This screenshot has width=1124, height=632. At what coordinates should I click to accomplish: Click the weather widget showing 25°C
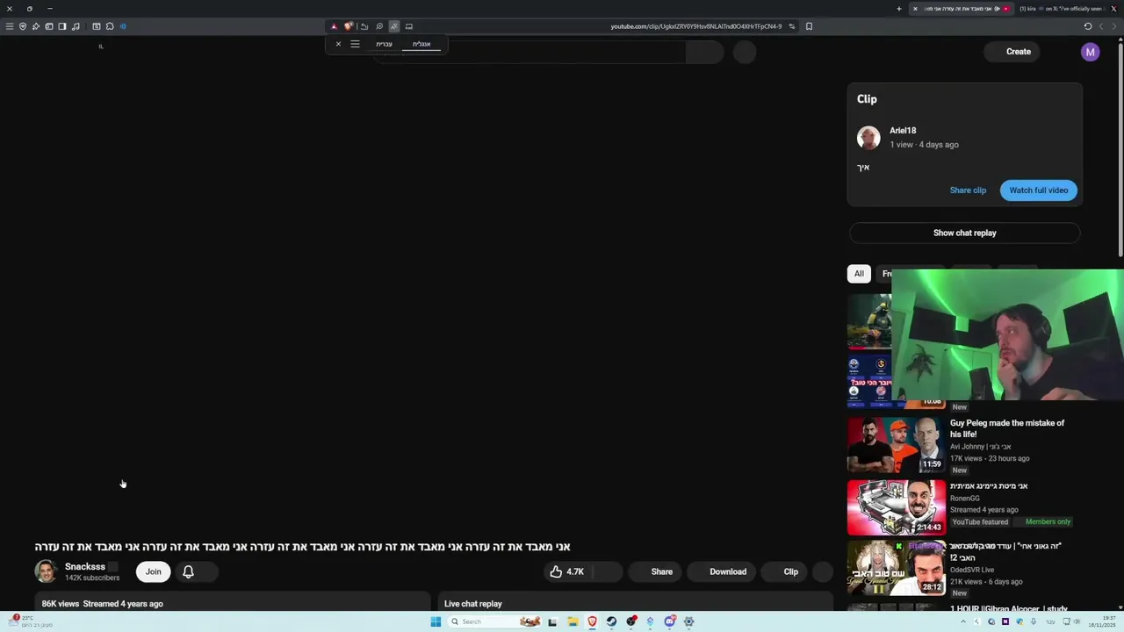tap(30, 621)
